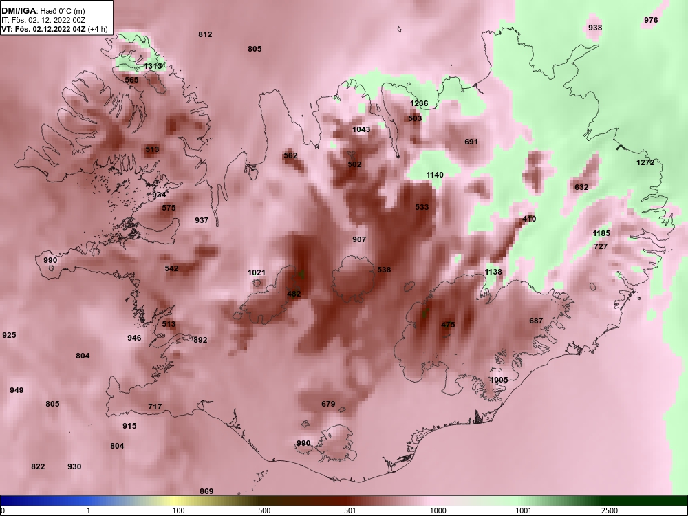Click the 'DMI/IGA: Hæð 0°C (m)' title text
Viewport: 688px width, 516px height.
(x=43, y=11)
